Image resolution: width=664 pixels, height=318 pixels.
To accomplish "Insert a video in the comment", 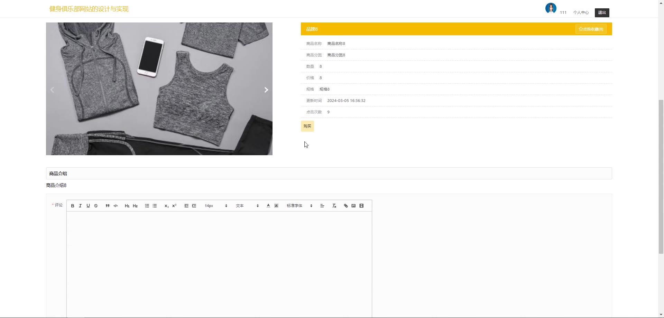I will 361,206.
